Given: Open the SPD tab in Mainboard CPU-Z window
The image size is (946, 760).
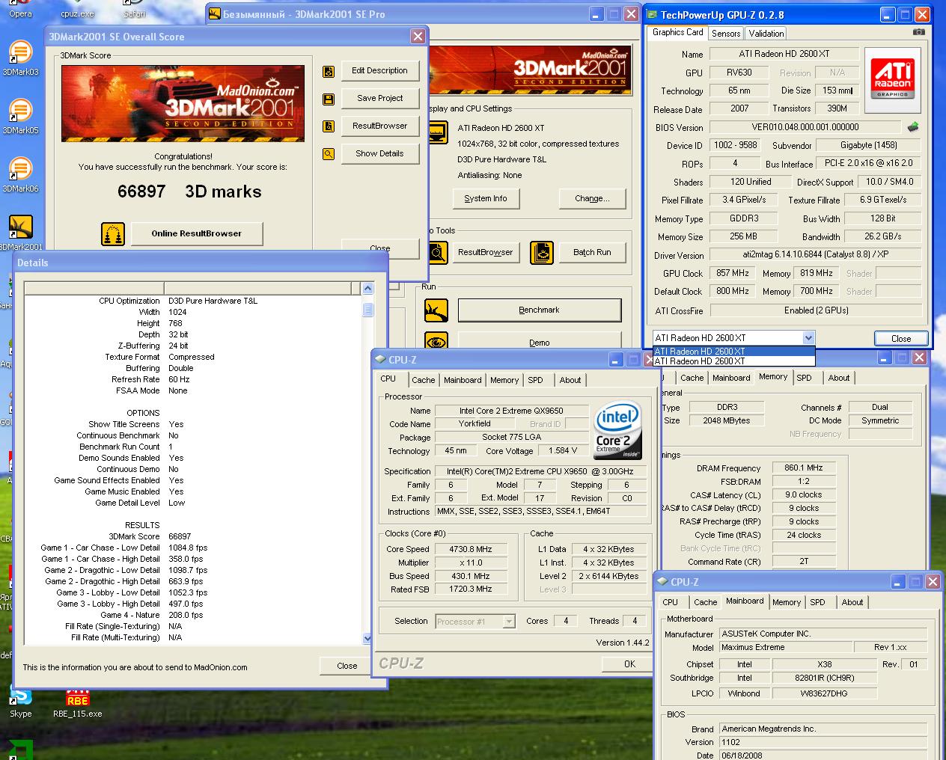Looking at the screenshot, I should pos(817,602).
